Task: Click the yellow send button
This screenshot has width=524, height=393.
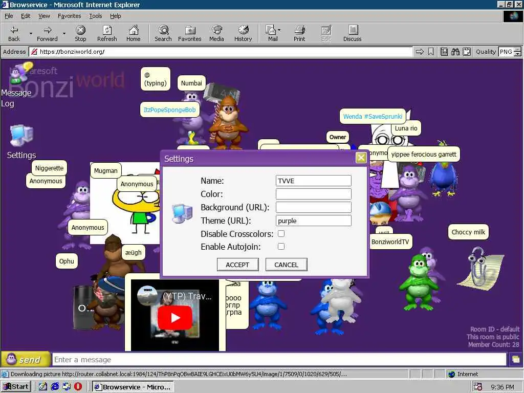Action: coord(26,359)
